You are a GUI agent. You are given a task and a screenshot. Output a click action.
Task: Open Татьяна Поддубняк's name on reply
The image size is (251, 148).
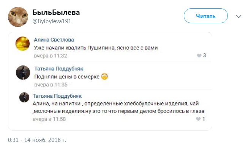[57, 96]
